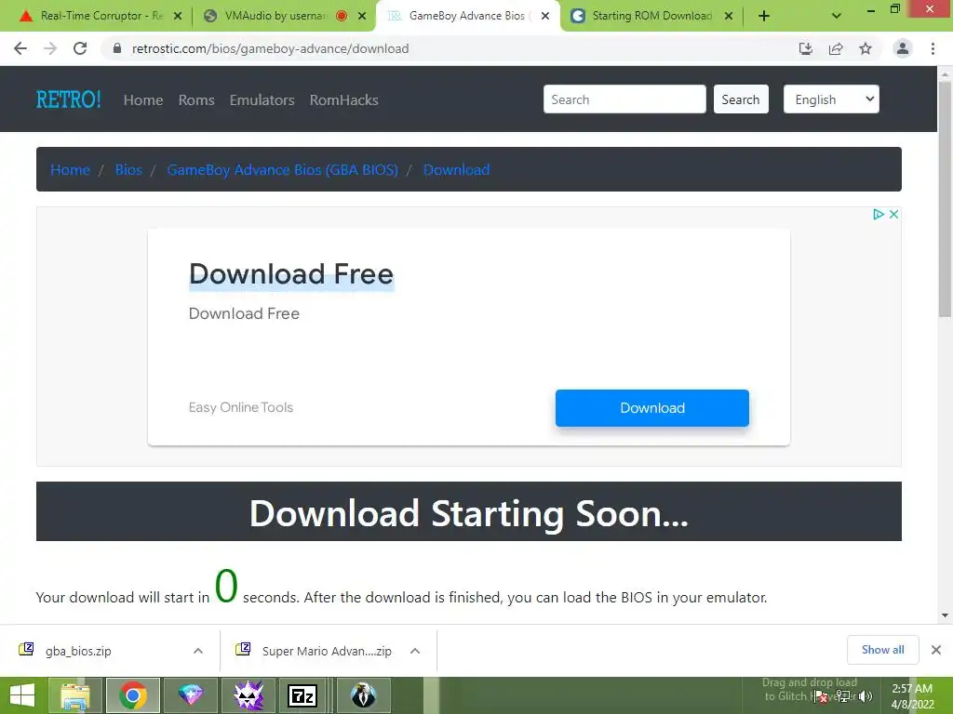Switch to Starting ROM Download tab
953x714 pixels.
click(651, 16)
